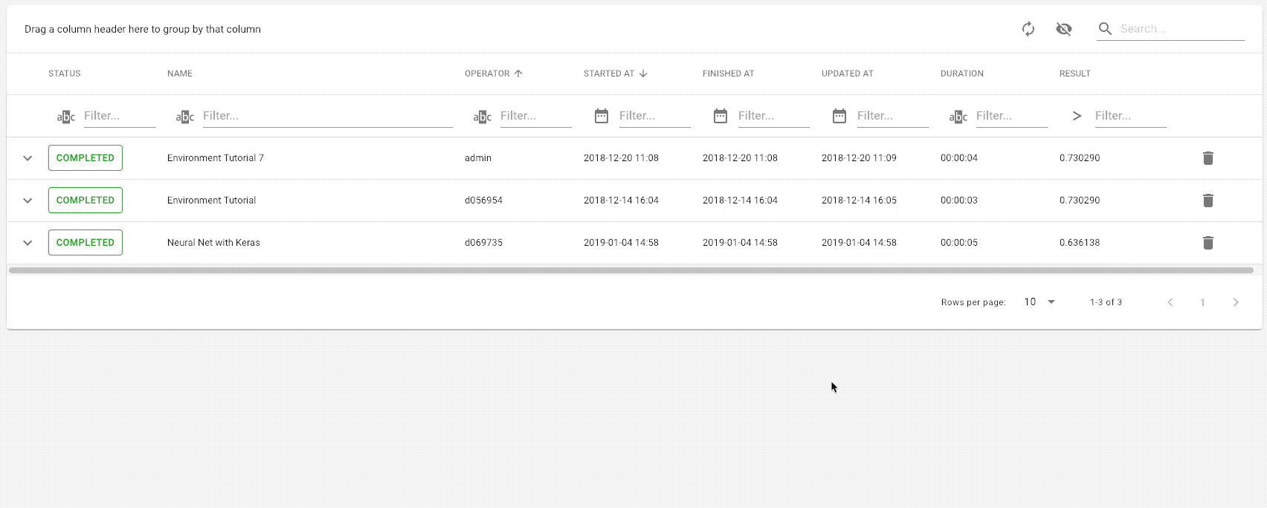
Task: Click the Name column filter field
Action: pyautogui.click(x=327, y=116)
